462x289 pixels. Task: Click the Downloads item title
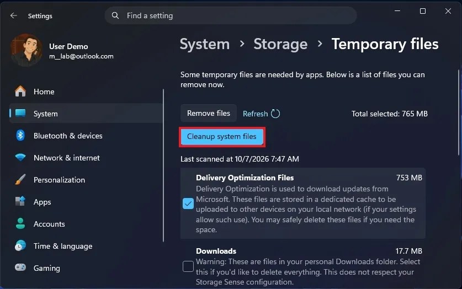(216, 251)
